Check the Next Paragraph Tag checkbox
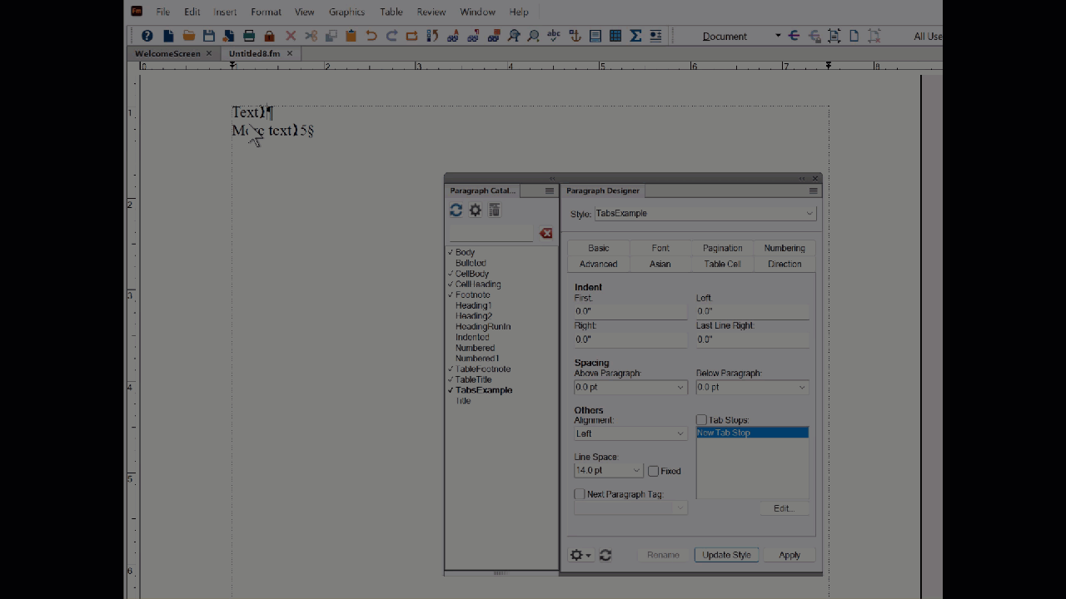This screenshot has width=1066, height=599. coord(580,494)
